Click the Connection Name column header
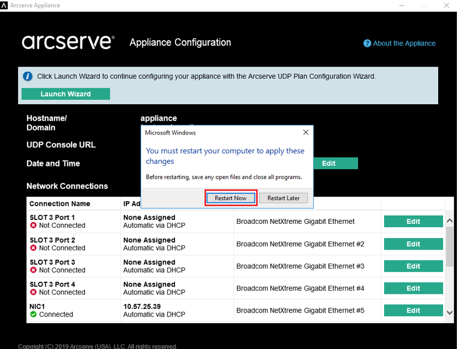This screenshot has width=458, height=349. 60,203
